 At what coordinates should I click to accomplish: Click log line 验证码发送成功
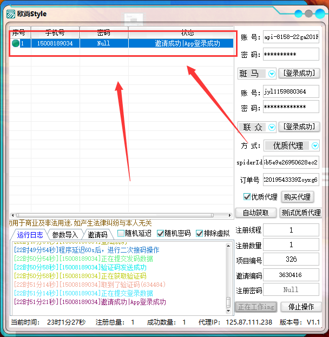click(x=80, y=267)
